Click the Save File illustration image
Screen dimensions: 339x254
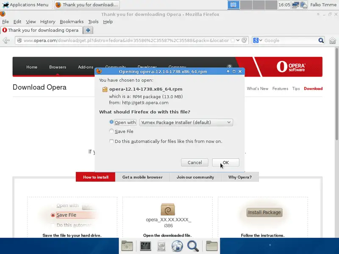pyautogui.click(x=72, y=215)
